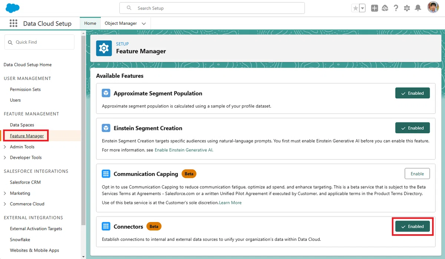Toggle Einstein Segment Creation Enabled button
The height and width of the screenshot is (259, 445).
pyautogui.click(x=412, y=128)
